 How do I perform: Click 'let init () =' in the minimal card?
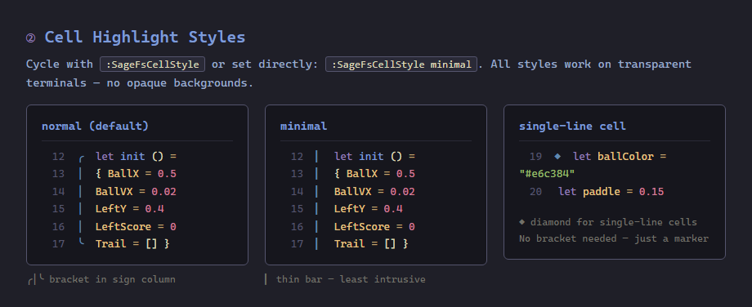point(374,157)
